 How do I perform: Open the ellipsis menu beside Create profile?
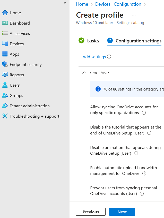point(134,15)
